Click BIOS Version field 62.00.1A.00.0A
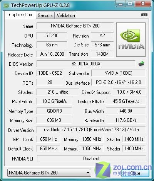 86,64
